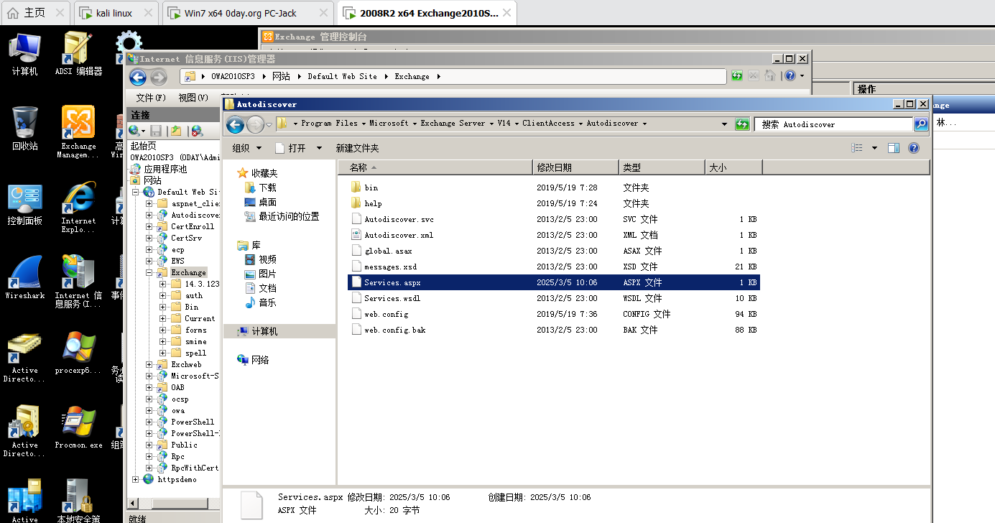Expand the address bar history dropdown

[724, 124]
